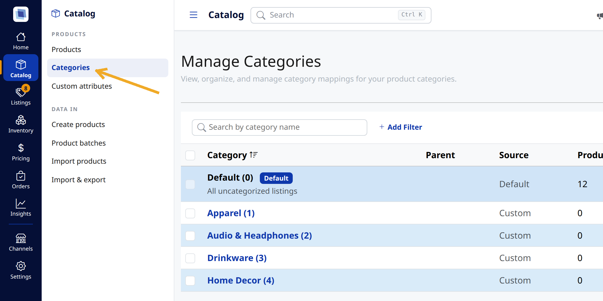Open the Orders section

point(21,180)
